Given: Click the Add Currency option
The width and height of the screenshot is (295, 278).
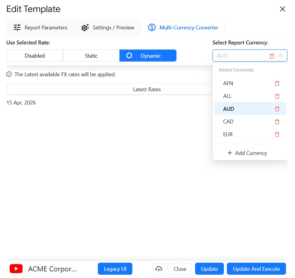Looking at the screenshot, I should click(x=247, y=153).
